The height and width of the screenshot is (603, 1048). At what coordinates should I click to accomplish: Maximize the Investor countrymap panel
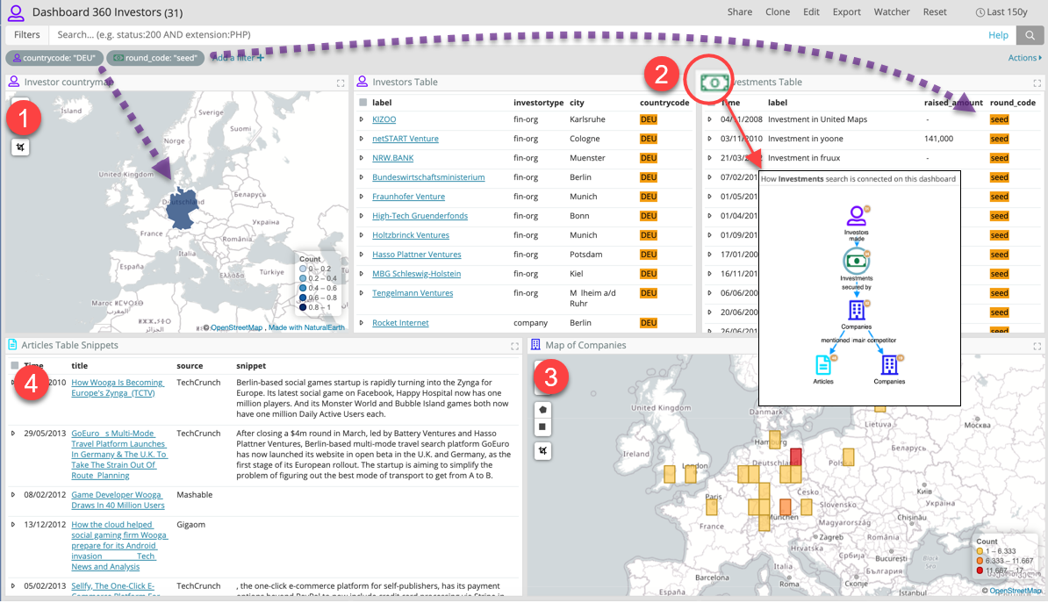341,83
